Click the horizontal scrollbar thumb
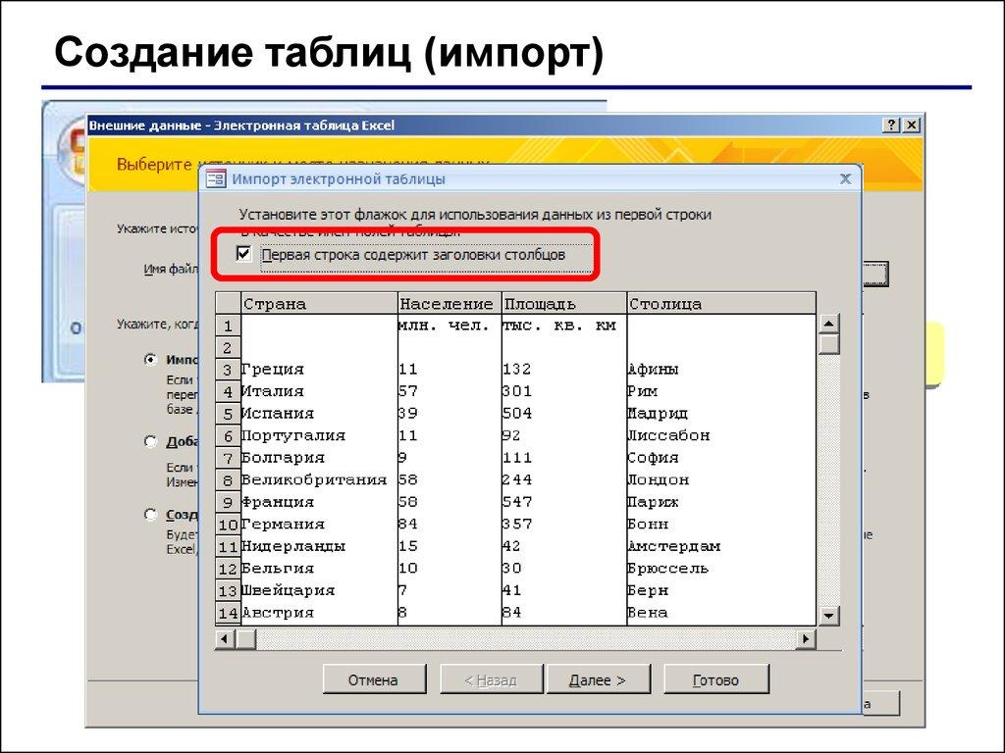 (x=246, y=638)
